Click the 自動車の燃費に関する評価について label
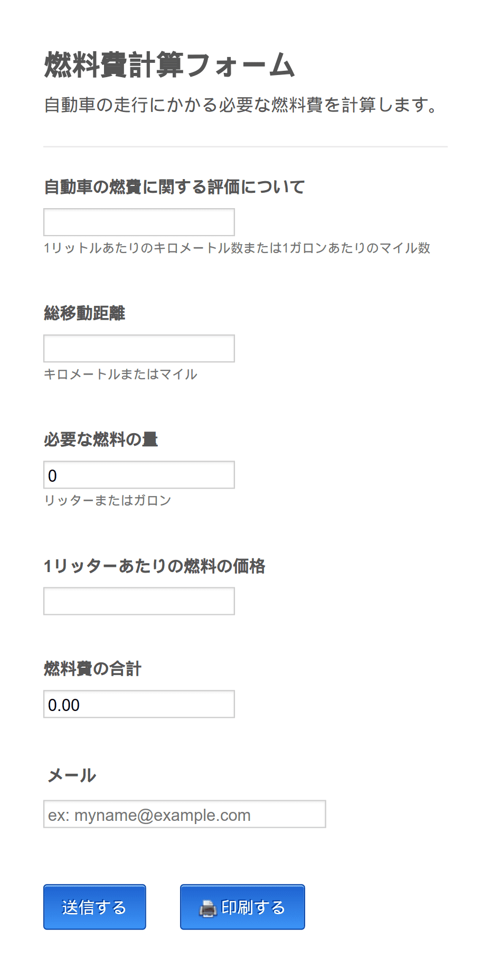491x973 pixels. click(174, 187)
